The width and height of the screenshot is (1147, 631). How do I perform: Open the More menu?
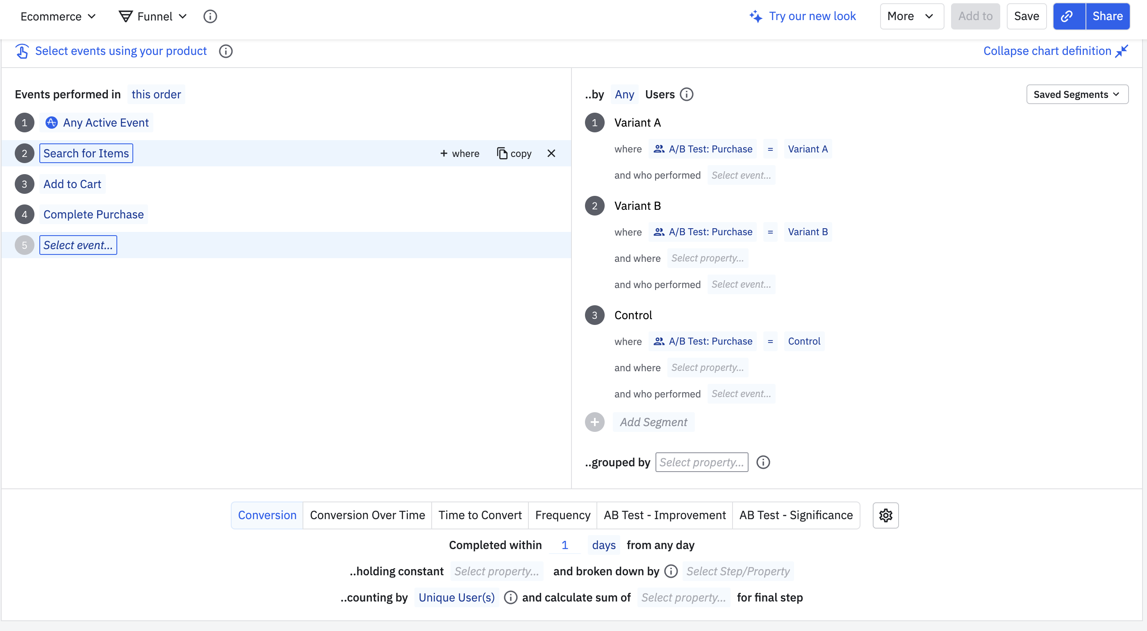tap(910, 16)
